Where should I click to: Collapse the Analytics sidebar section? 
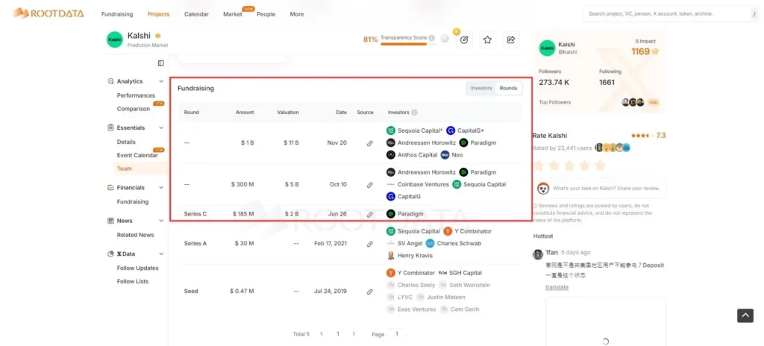click(x=161, y=81)
